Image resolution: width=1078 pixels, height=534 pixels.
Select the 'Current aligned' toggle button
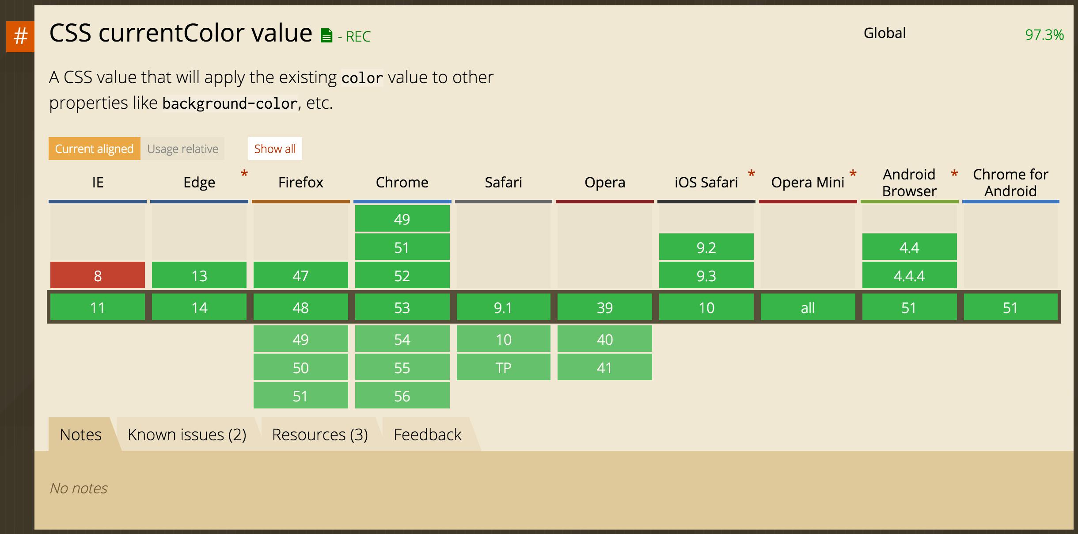tap(94, 149)
